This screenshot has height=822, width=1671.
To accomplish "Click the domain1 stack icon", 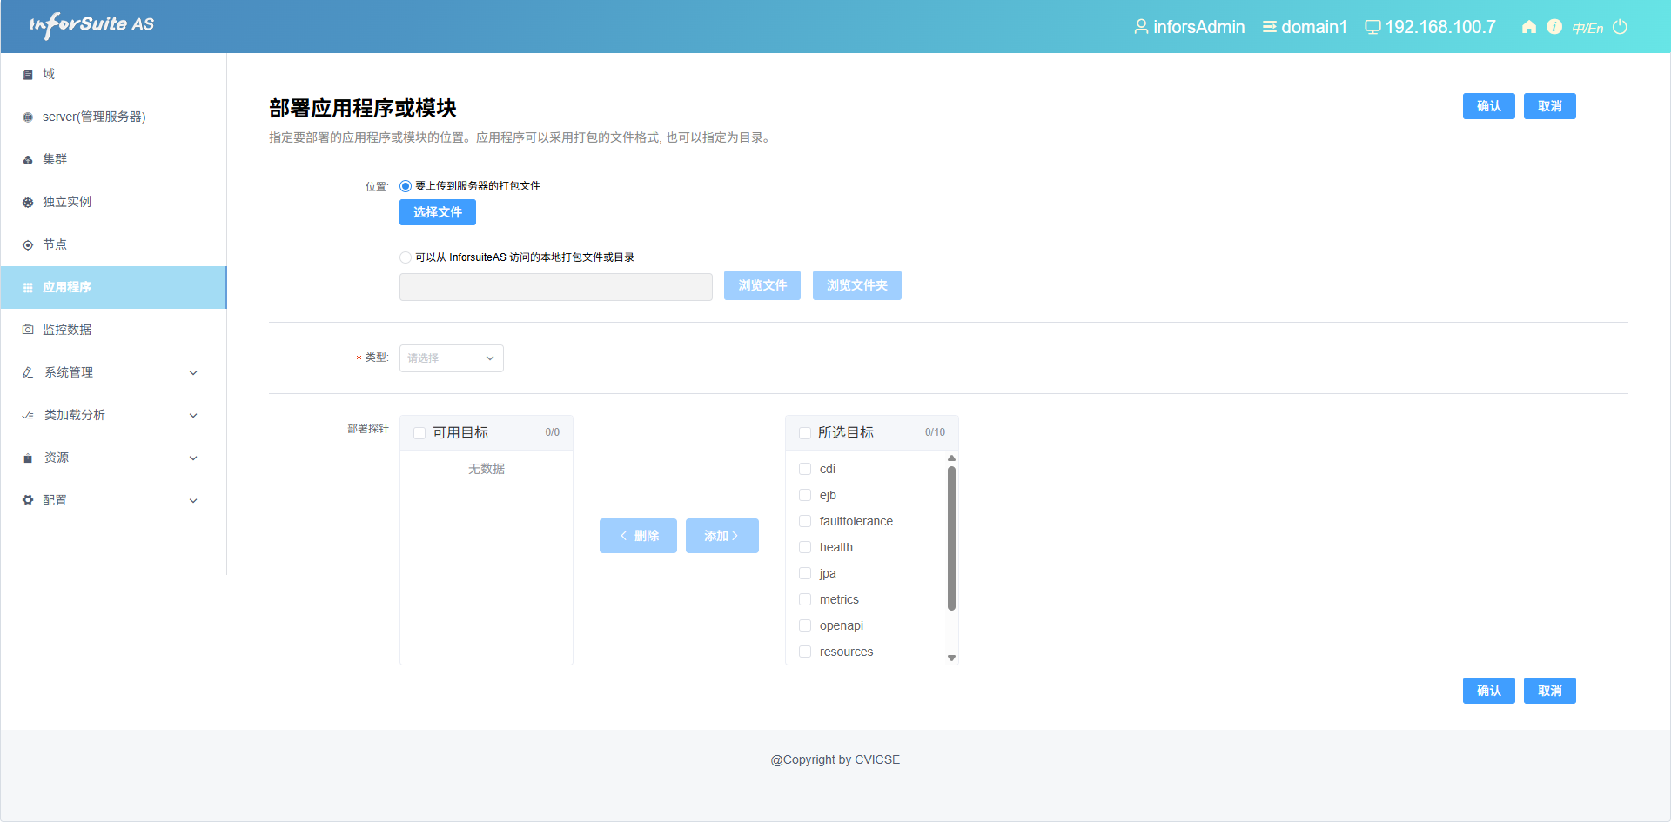I will tap(1270, 27).
